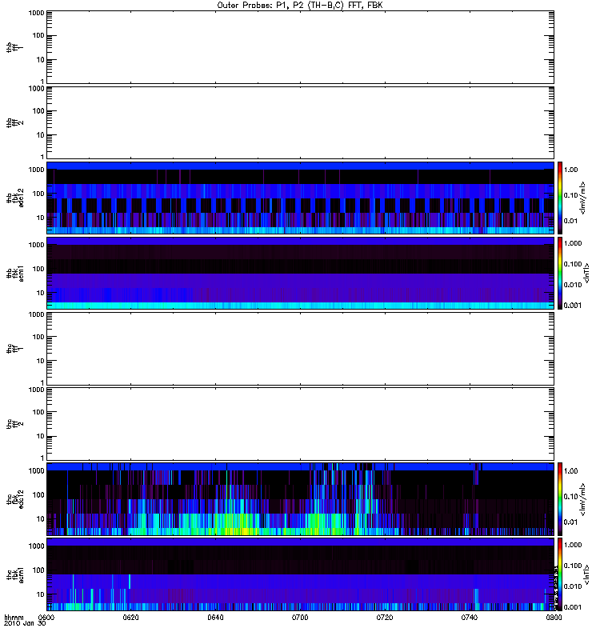
Task: Click the empty thb fff 1 plot panel
Action: (x=300, y=47)
